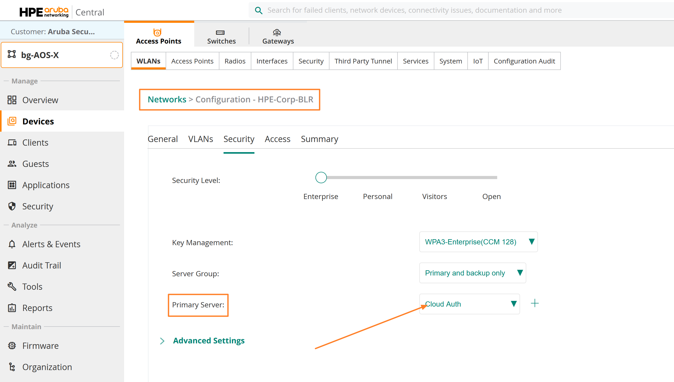Screen dimensions: 674x382
Task: Open the Services tab
Action: click(x=415, y=61)
